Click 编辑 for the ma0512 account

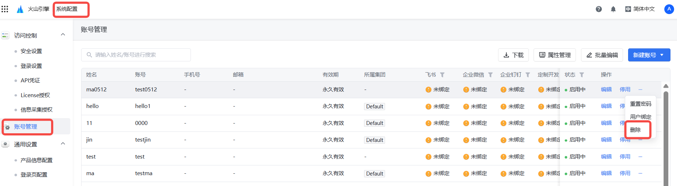click(606, 90)
